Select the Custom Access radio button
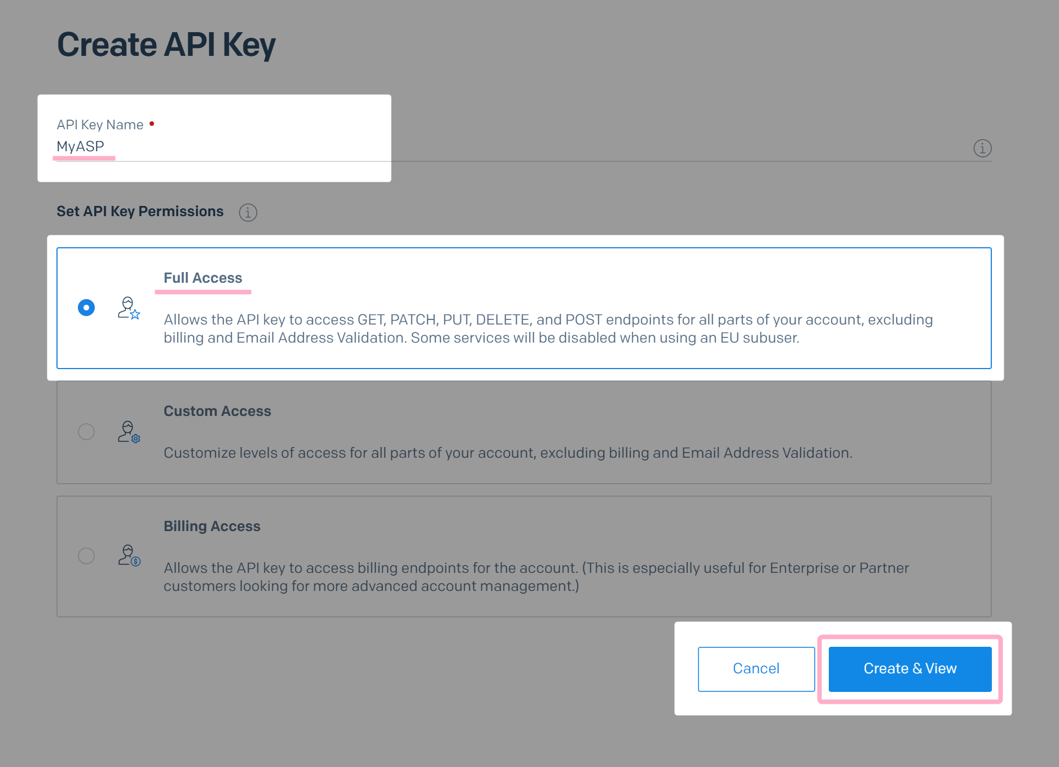Screen dimensions: 1059x767 86,432
